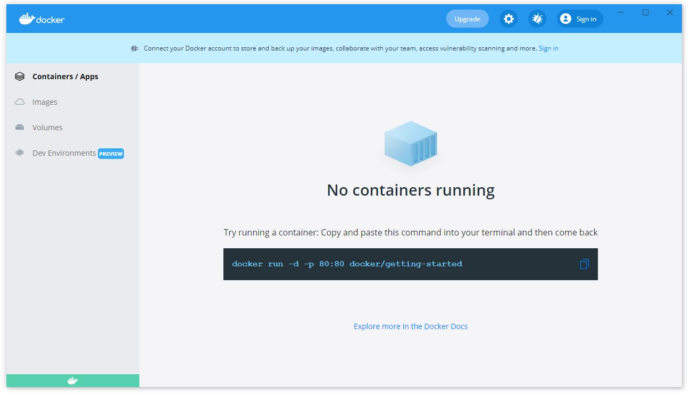Open Settings with the gear icon

[509, 19]
